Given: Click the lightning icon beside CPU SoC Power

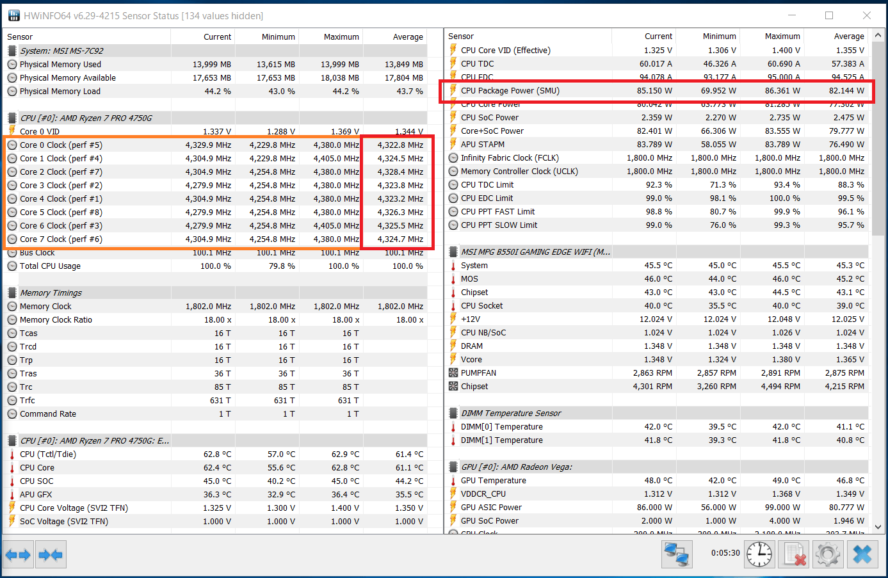Looking at the screenshot, I should (453, 117).
